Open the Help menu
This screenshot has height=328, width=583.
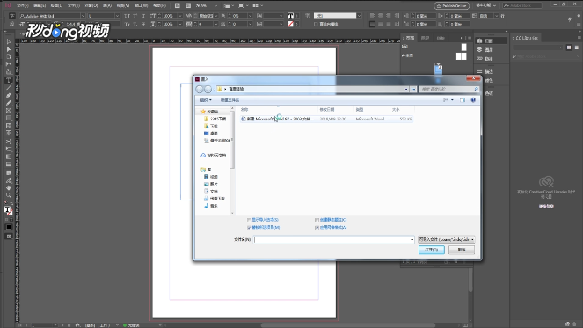159,5
